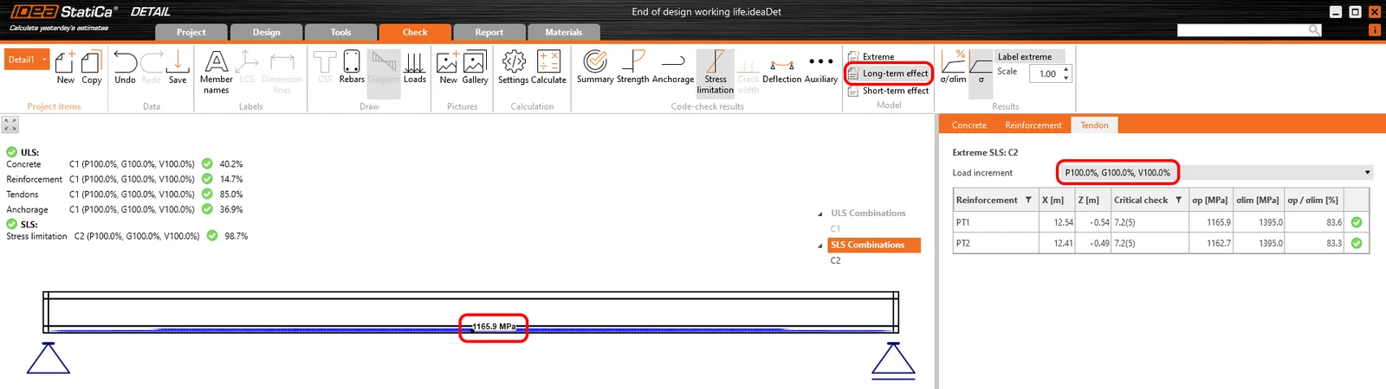Open the Reinforcement results tab

pos(1033,125)
